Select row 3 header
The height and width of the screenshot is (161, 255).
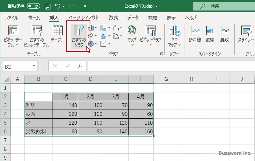(x=5, y=105)
